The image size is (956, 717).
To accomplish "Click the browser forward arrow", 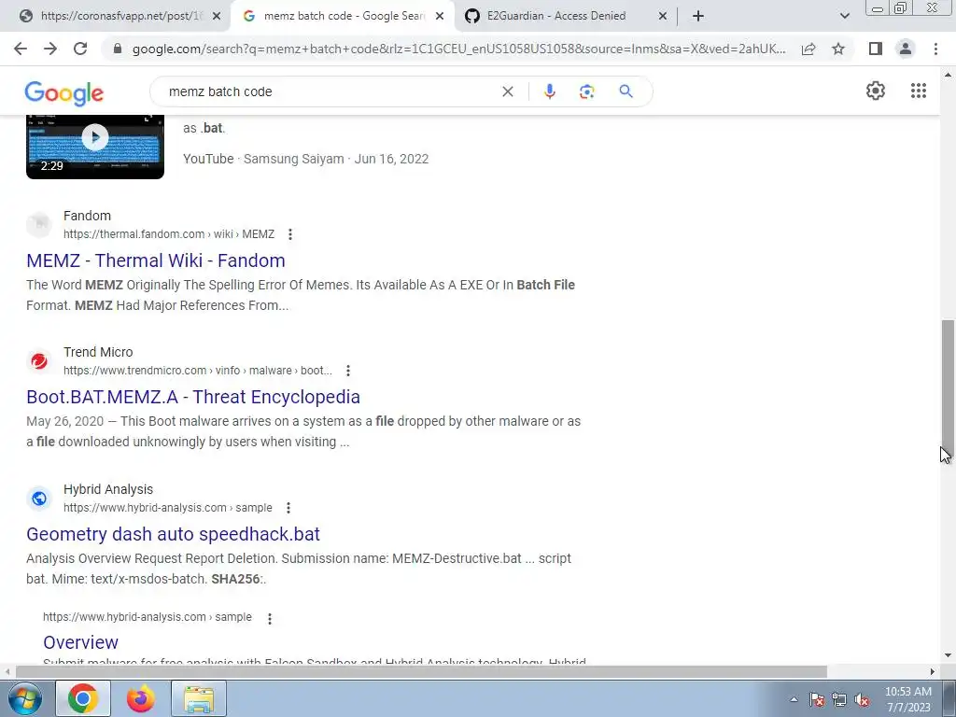I will [x=50, y=49].
